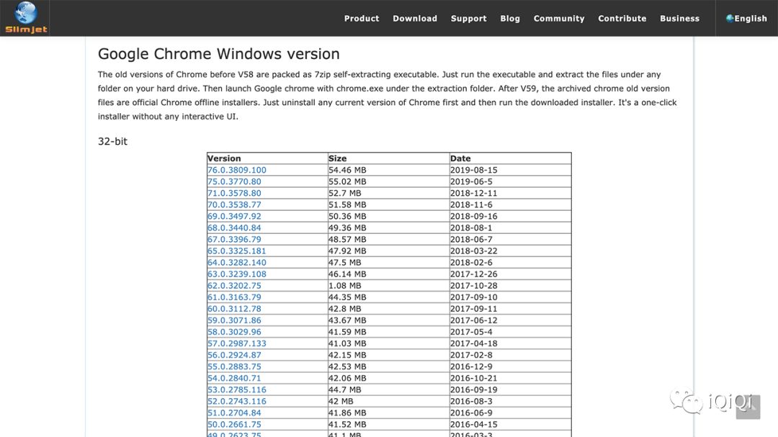
Task: Download Chrome version 56.0.2924.87
Action: 234,355
